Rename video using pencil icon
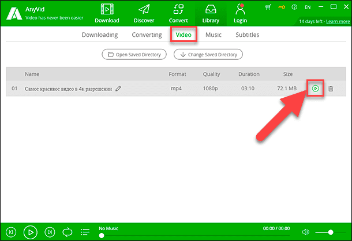The image size is (352, 241). [x=118, y=89]
